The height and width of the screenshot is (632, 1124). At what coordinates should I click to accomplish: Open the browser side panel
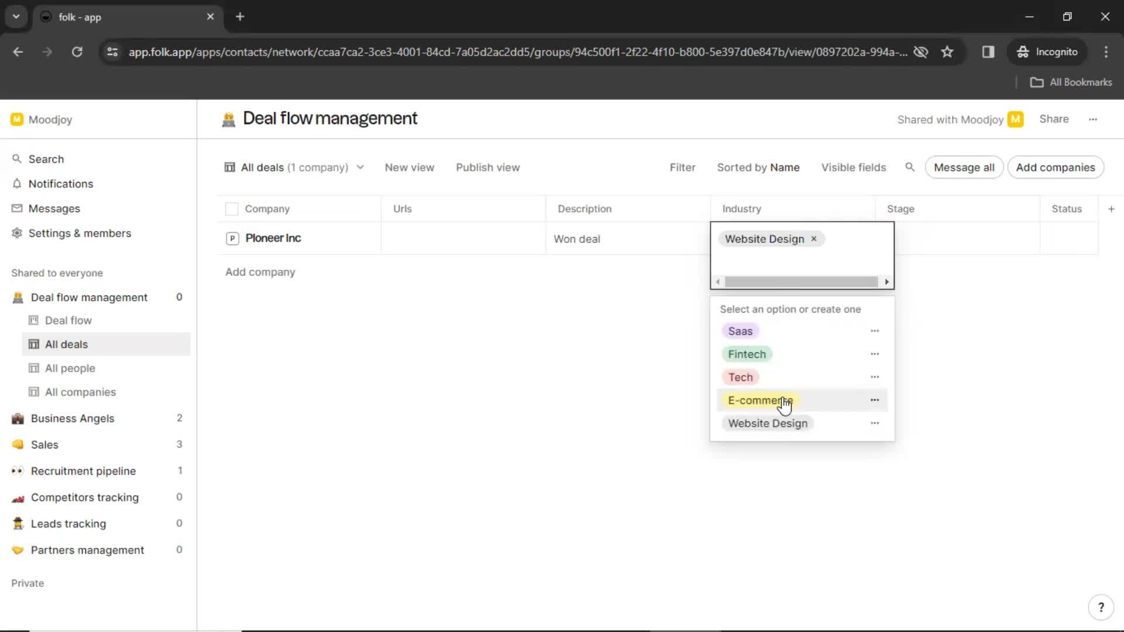(988, 52)
